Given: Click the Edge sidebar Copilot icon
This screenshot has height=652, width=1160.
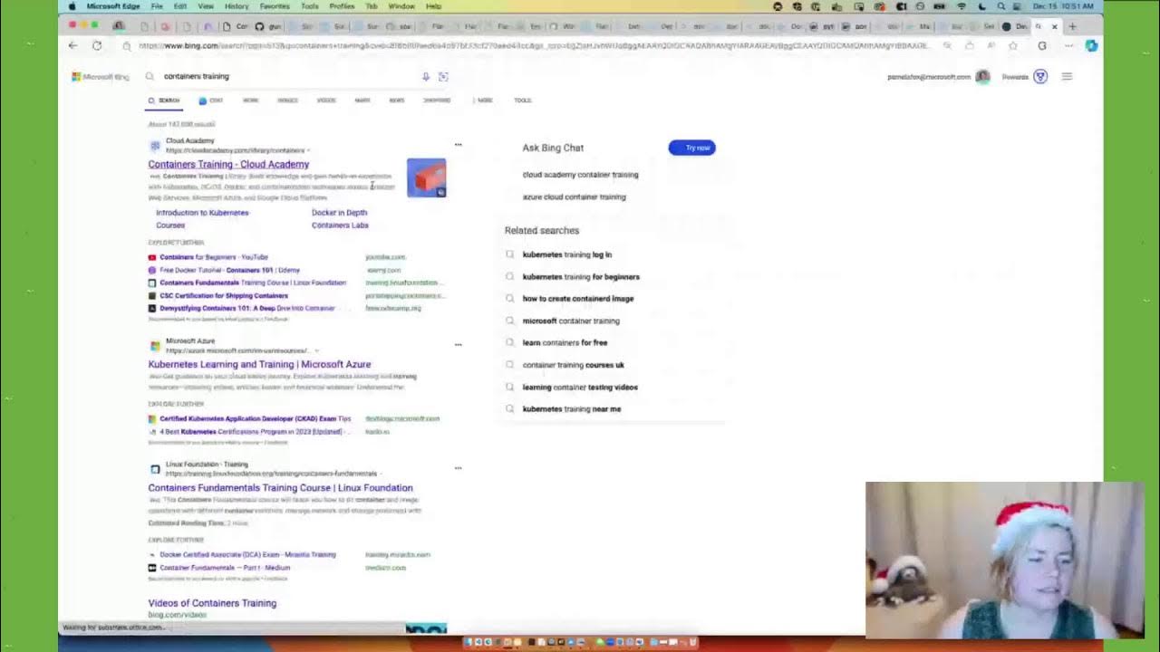Looking at the screenshot, I should [1091, 45].
